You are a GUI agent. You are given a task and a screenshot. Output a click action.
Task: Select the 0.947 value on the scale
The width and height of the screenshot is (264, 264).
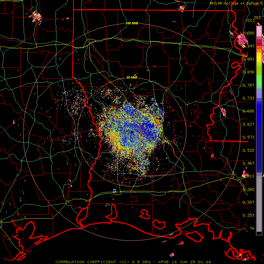point(248,46)
